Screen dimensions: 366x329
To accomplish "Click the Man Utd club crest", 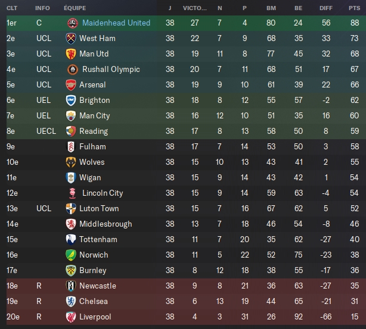I will coord(71,54).
